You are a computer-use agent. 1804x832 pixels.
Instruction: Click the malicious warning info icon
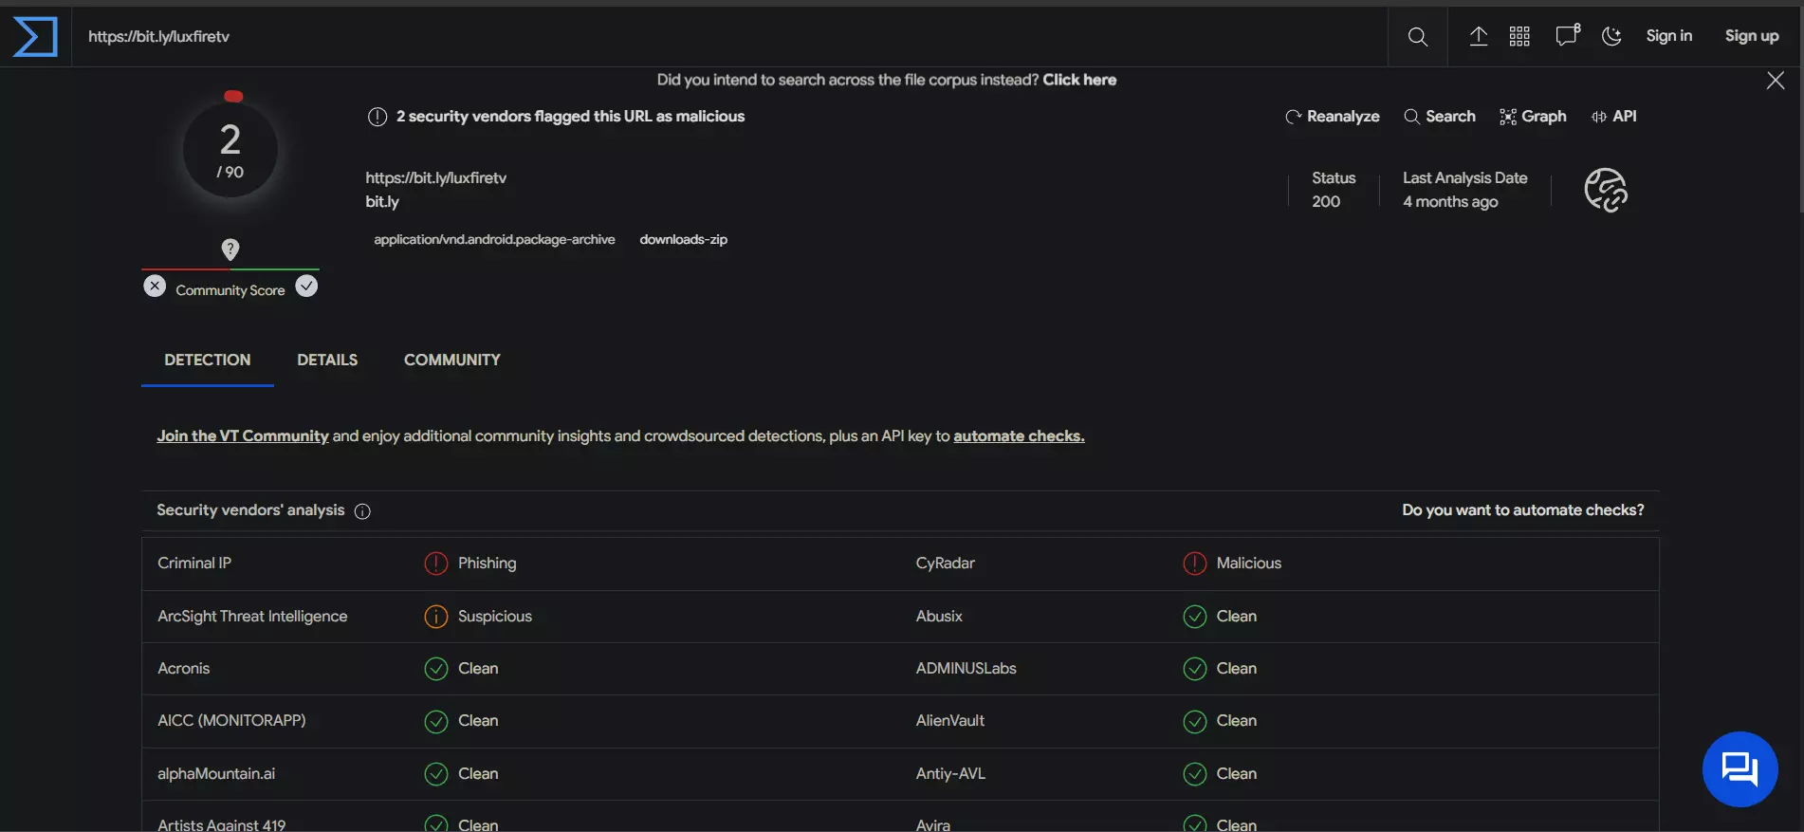point(377,117)
